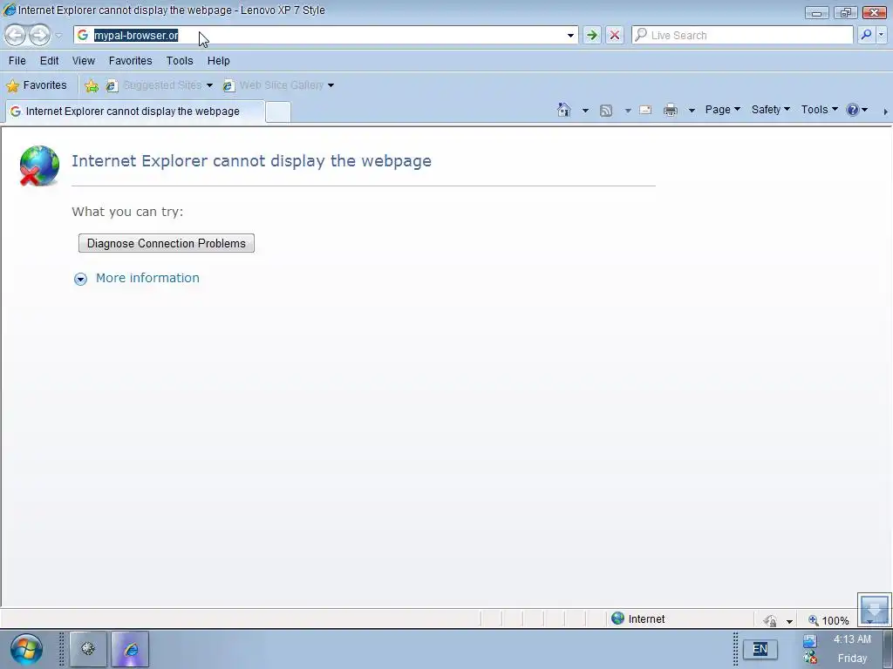This screenshot has height=669, width=893.
Task: Click the Back navigation arrow
Action: pos(16,35)
